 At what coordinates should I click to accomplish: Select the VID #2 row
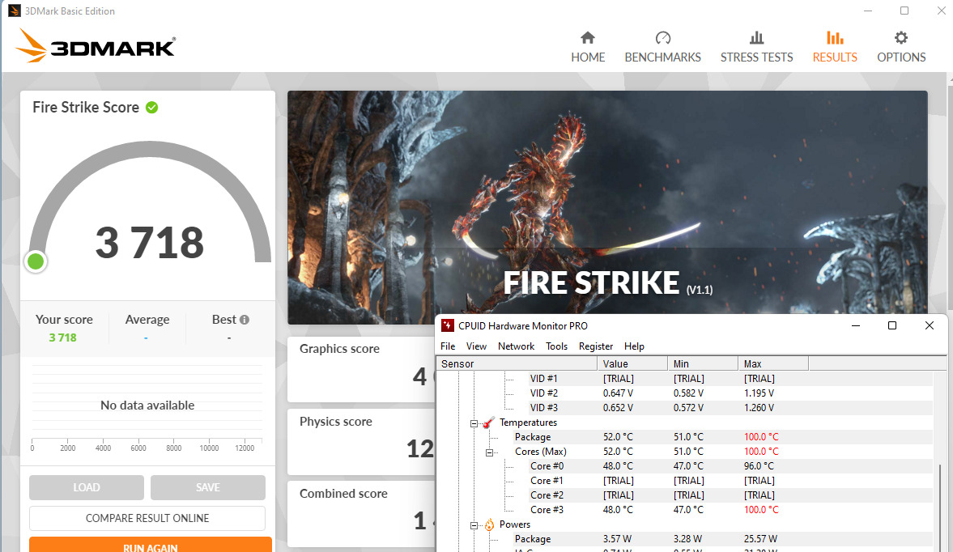pos(685,393)
